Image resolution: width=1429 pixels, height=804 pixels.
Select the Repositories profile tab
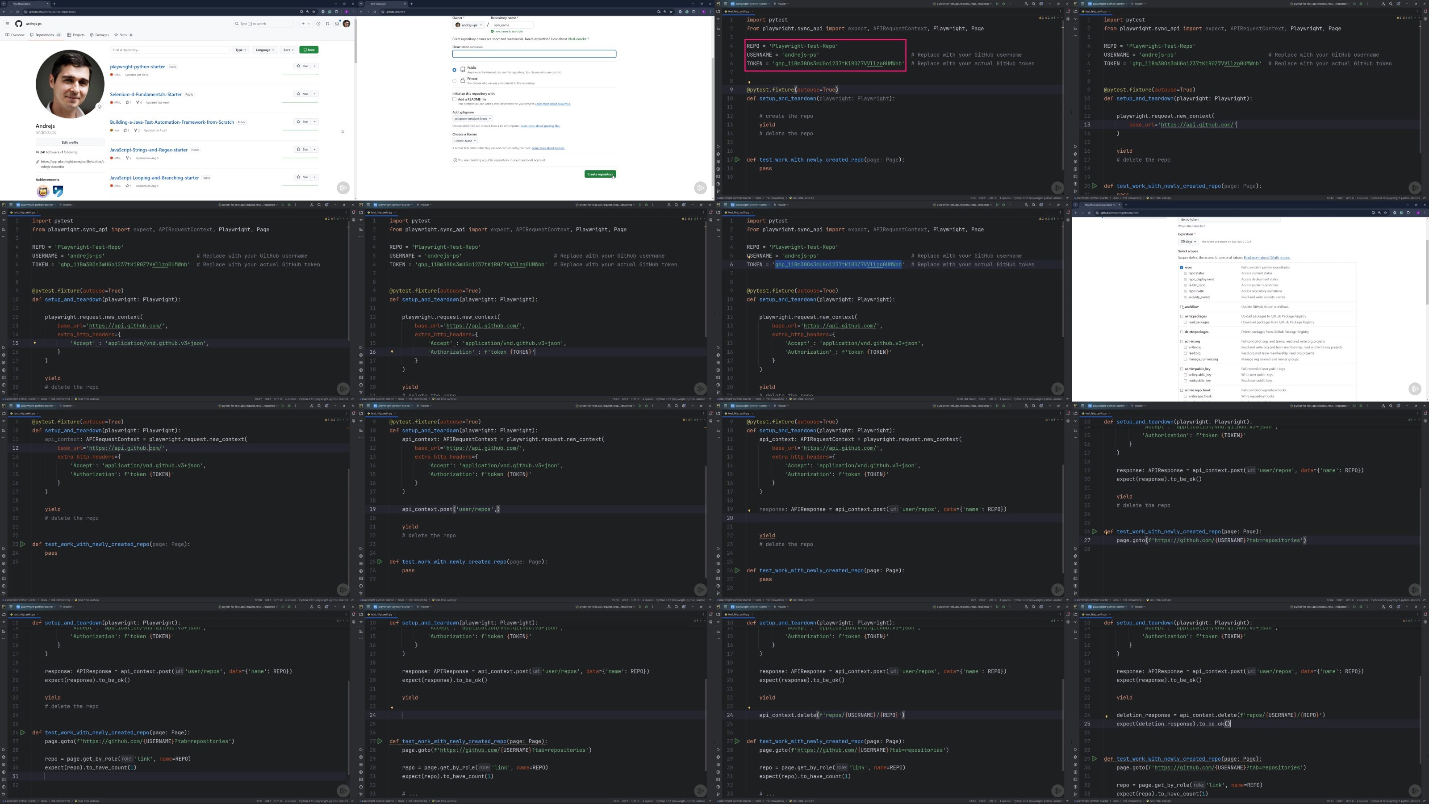tap(46, 35)
